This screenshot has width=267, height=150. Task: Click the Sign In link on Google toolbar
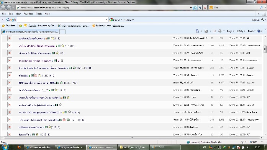(x=256, y=20)
